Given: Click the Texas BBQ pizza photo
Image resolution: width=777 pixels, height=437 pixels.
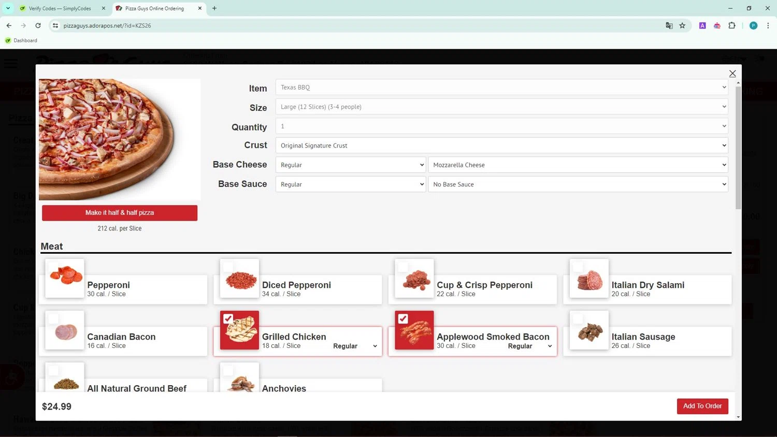Looking at the screenshot, I should pyautogui.click(x=120, y=139).
